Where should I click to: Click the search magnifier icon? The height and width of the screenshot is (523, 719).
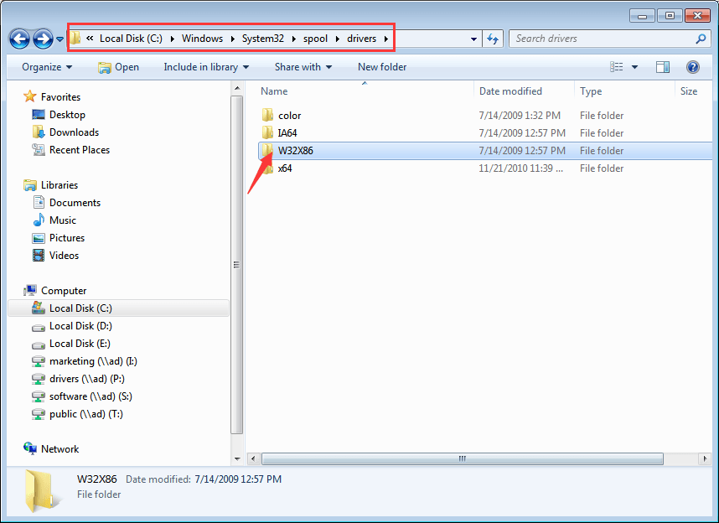701,39
